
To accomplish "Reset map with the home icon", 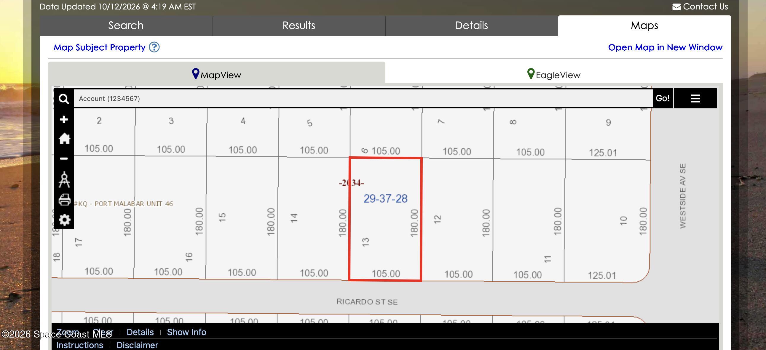I will (x=64, y=139).
